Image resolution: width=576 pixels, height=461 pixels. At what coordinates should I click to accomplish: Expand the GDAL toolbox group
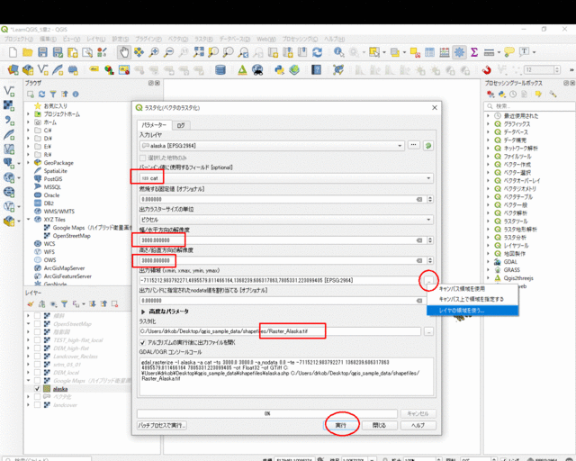tap(488, 262)
